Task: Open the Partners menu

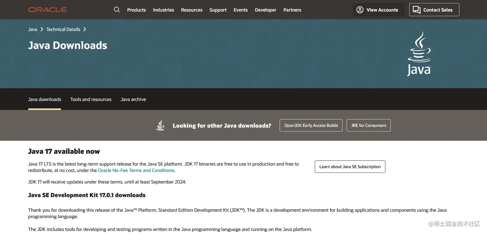Action: (x=292, y=10)
